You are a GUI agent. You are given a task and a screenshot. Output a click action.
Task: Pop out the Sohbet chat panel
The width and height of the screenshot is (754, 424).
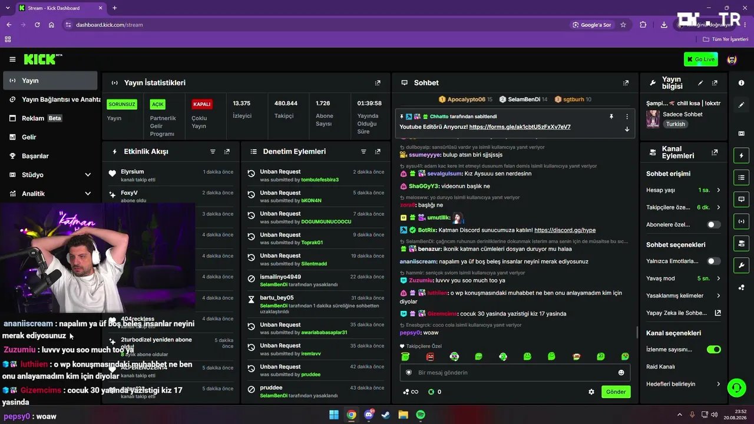pyautogui.click(x=626, y=83)
